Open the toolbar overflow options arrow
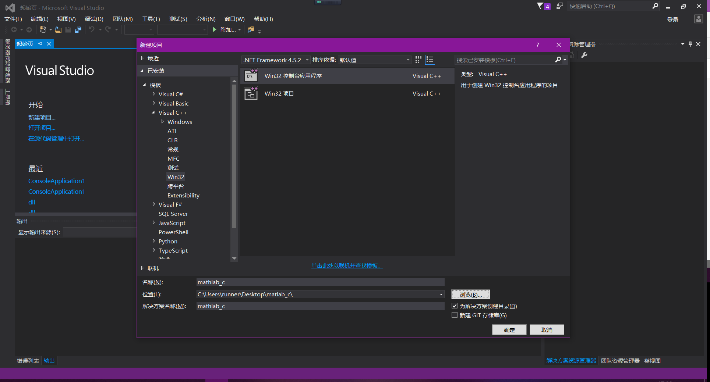This screenshot has height=382, width=710. (x=259, y=32)
